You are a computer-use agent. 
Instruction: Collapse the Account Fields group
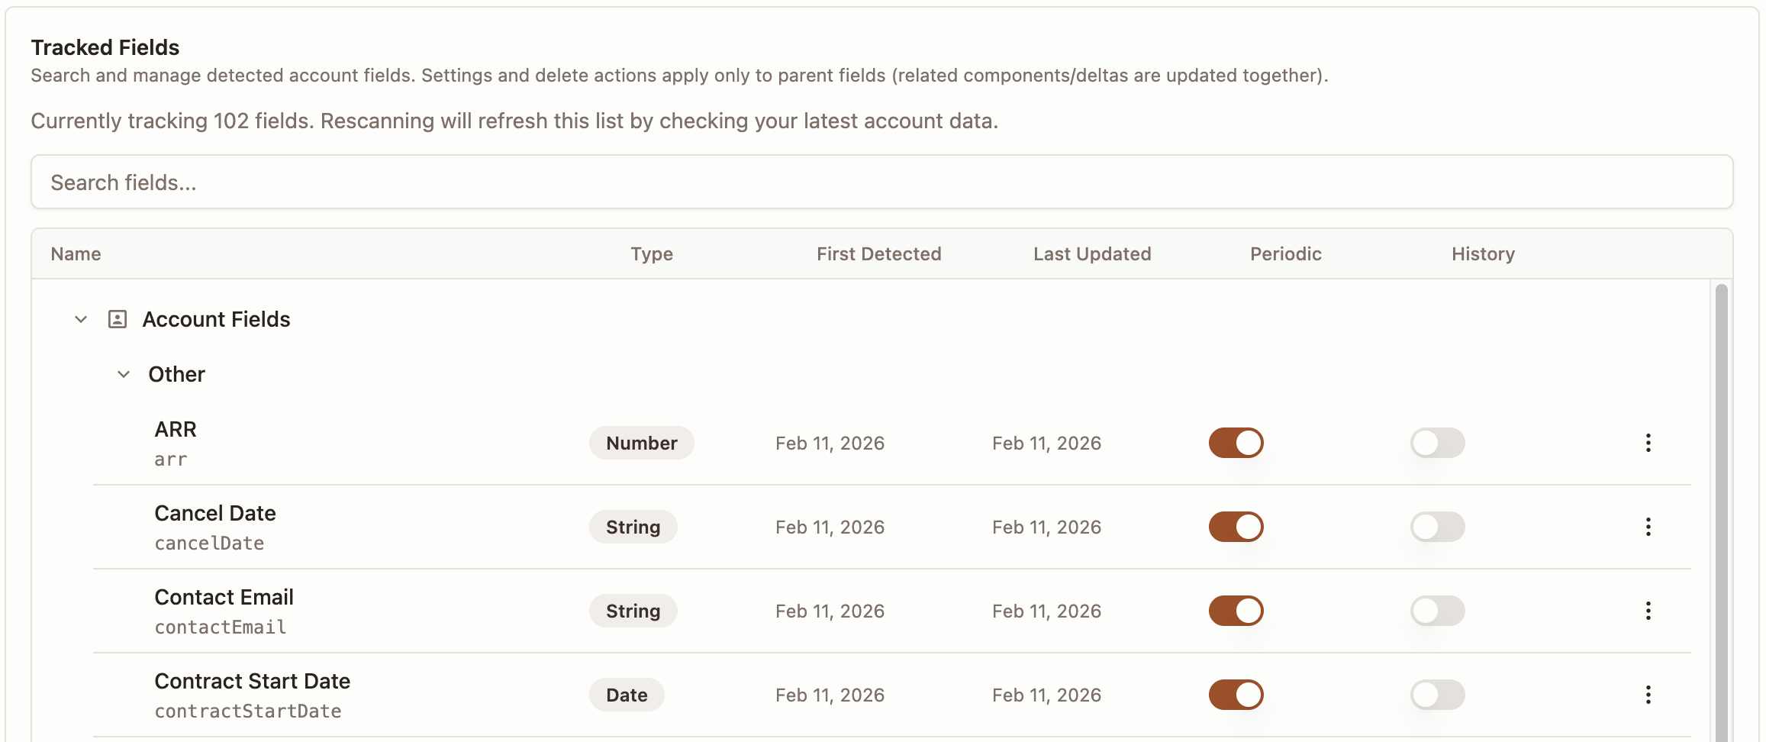[81, 319]
